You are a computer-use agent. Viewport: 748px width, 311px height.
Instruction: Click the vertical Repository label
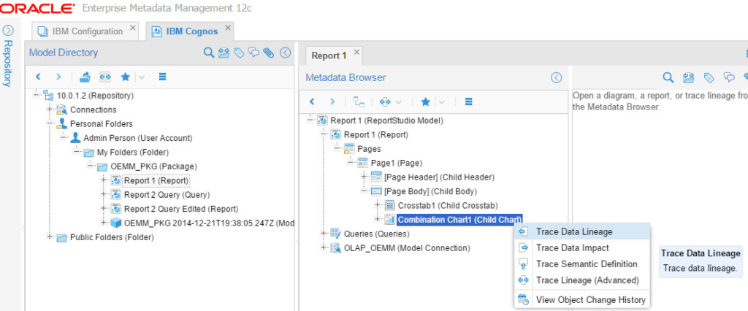(7, 64)
